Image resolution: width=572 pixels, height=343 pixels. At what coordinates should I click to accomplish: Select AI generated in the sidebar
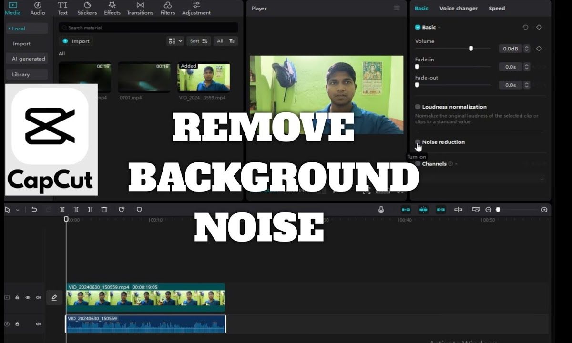27,59
